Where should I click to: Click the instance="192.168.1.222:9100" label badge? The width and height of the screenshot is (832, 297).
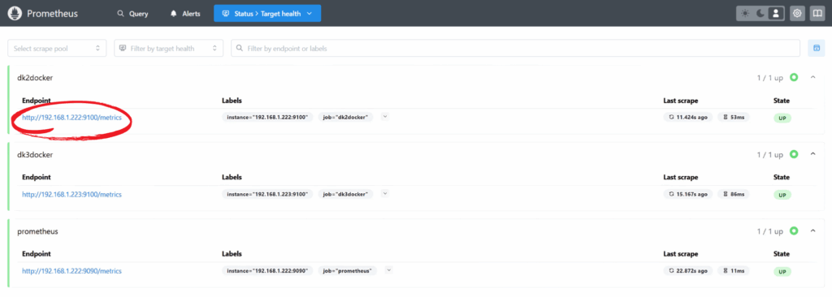[x=267, y=117]
